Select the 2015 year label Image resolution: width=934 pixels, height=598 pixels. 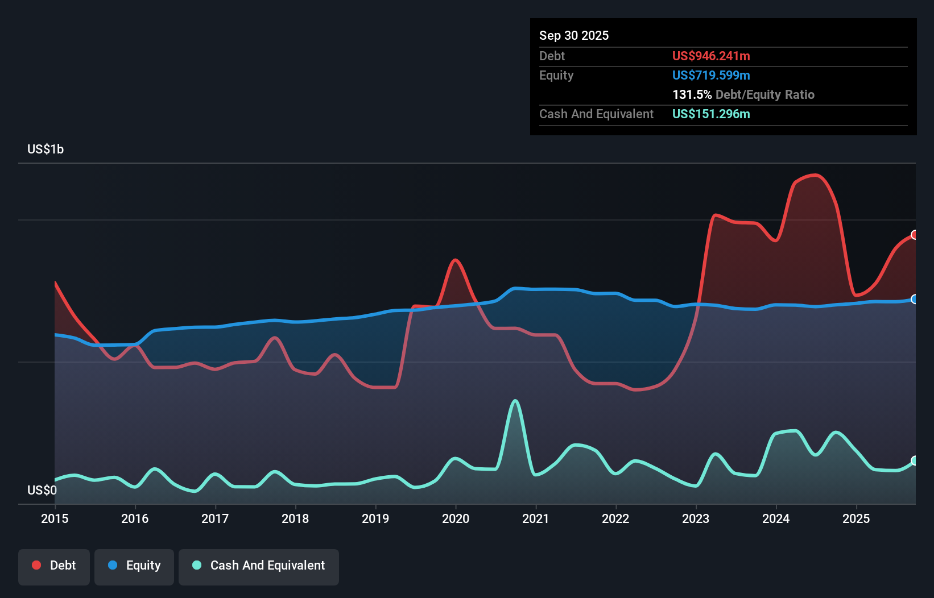(x=54, y=518)
